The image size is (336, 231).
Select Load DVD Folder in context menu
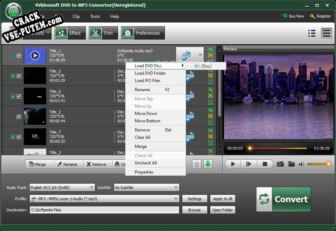pyautogui.click(x=150, y=73)
